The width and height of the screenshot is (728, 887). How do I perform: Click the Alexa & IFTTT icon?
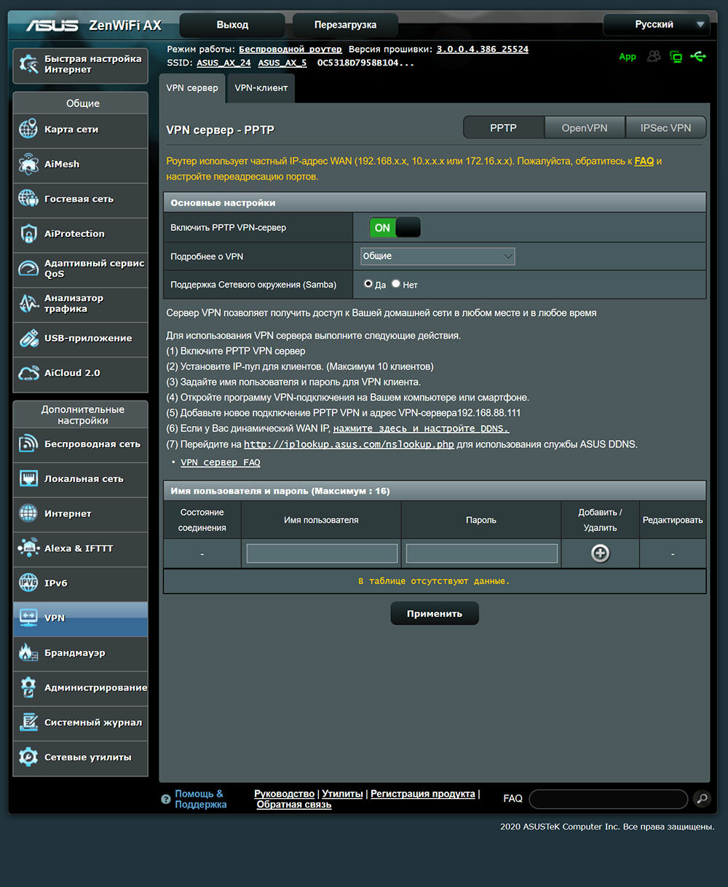[x=28, y=548]
